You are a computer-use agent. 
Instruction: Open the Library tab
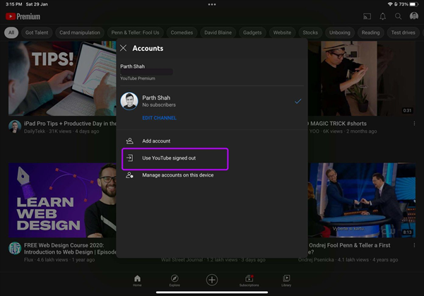(x=286, y=280)
